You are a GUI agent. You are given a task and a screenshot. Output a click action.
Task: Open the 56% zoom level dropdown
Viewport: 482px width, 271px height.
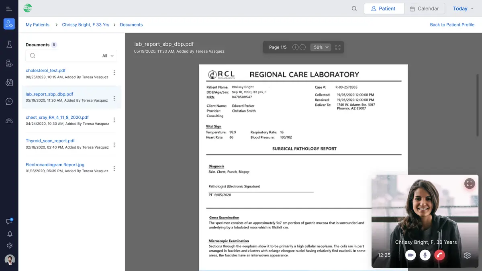pos(321,47)
